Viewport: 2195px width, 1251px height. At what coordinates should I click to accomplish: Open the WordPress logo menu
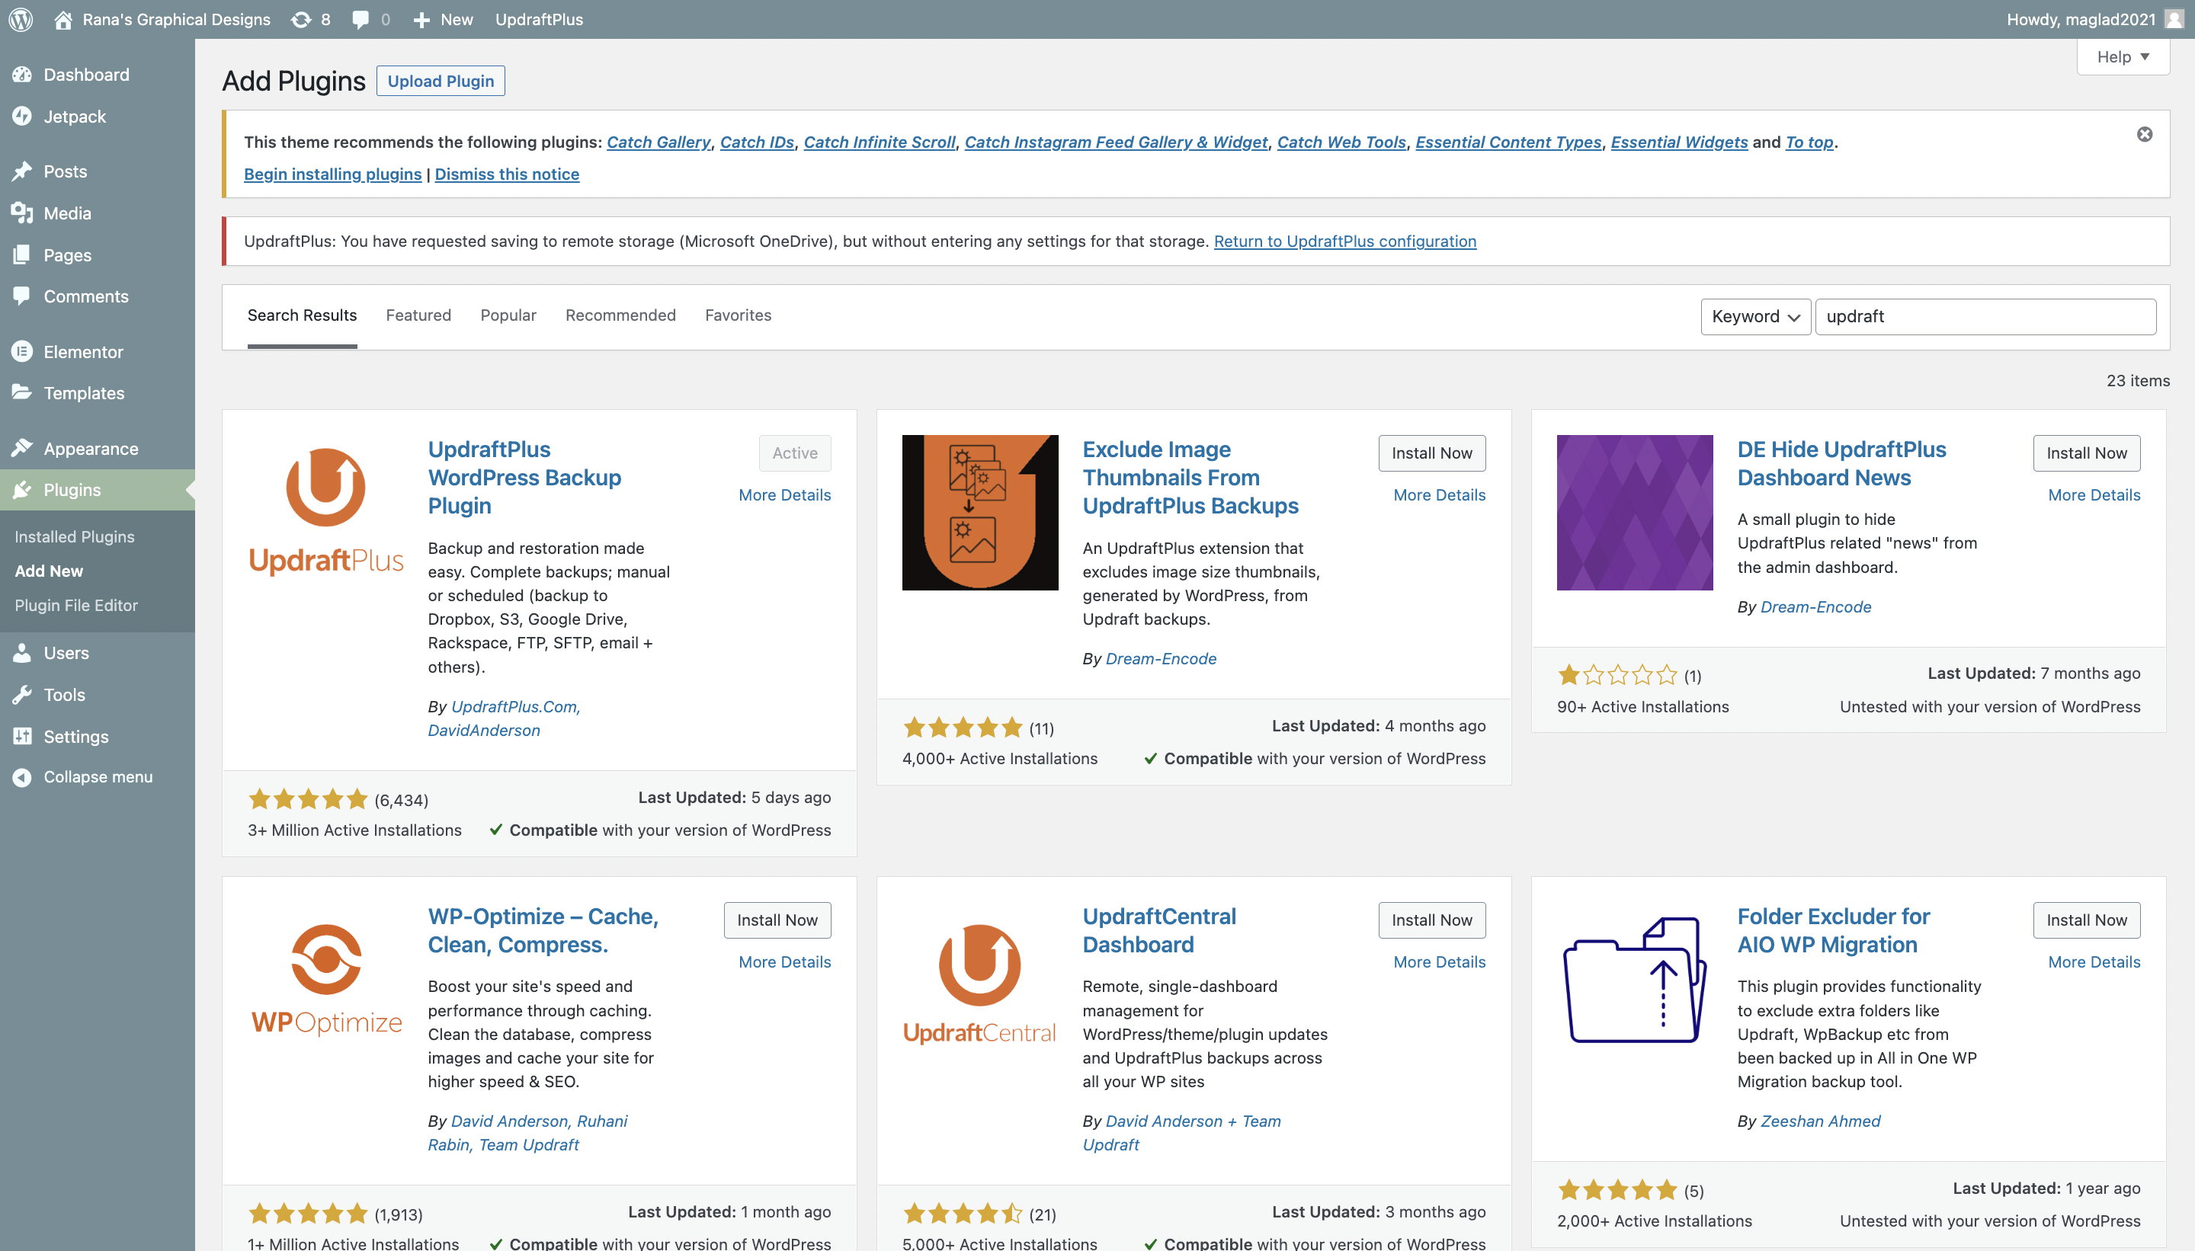click(21, 19)
